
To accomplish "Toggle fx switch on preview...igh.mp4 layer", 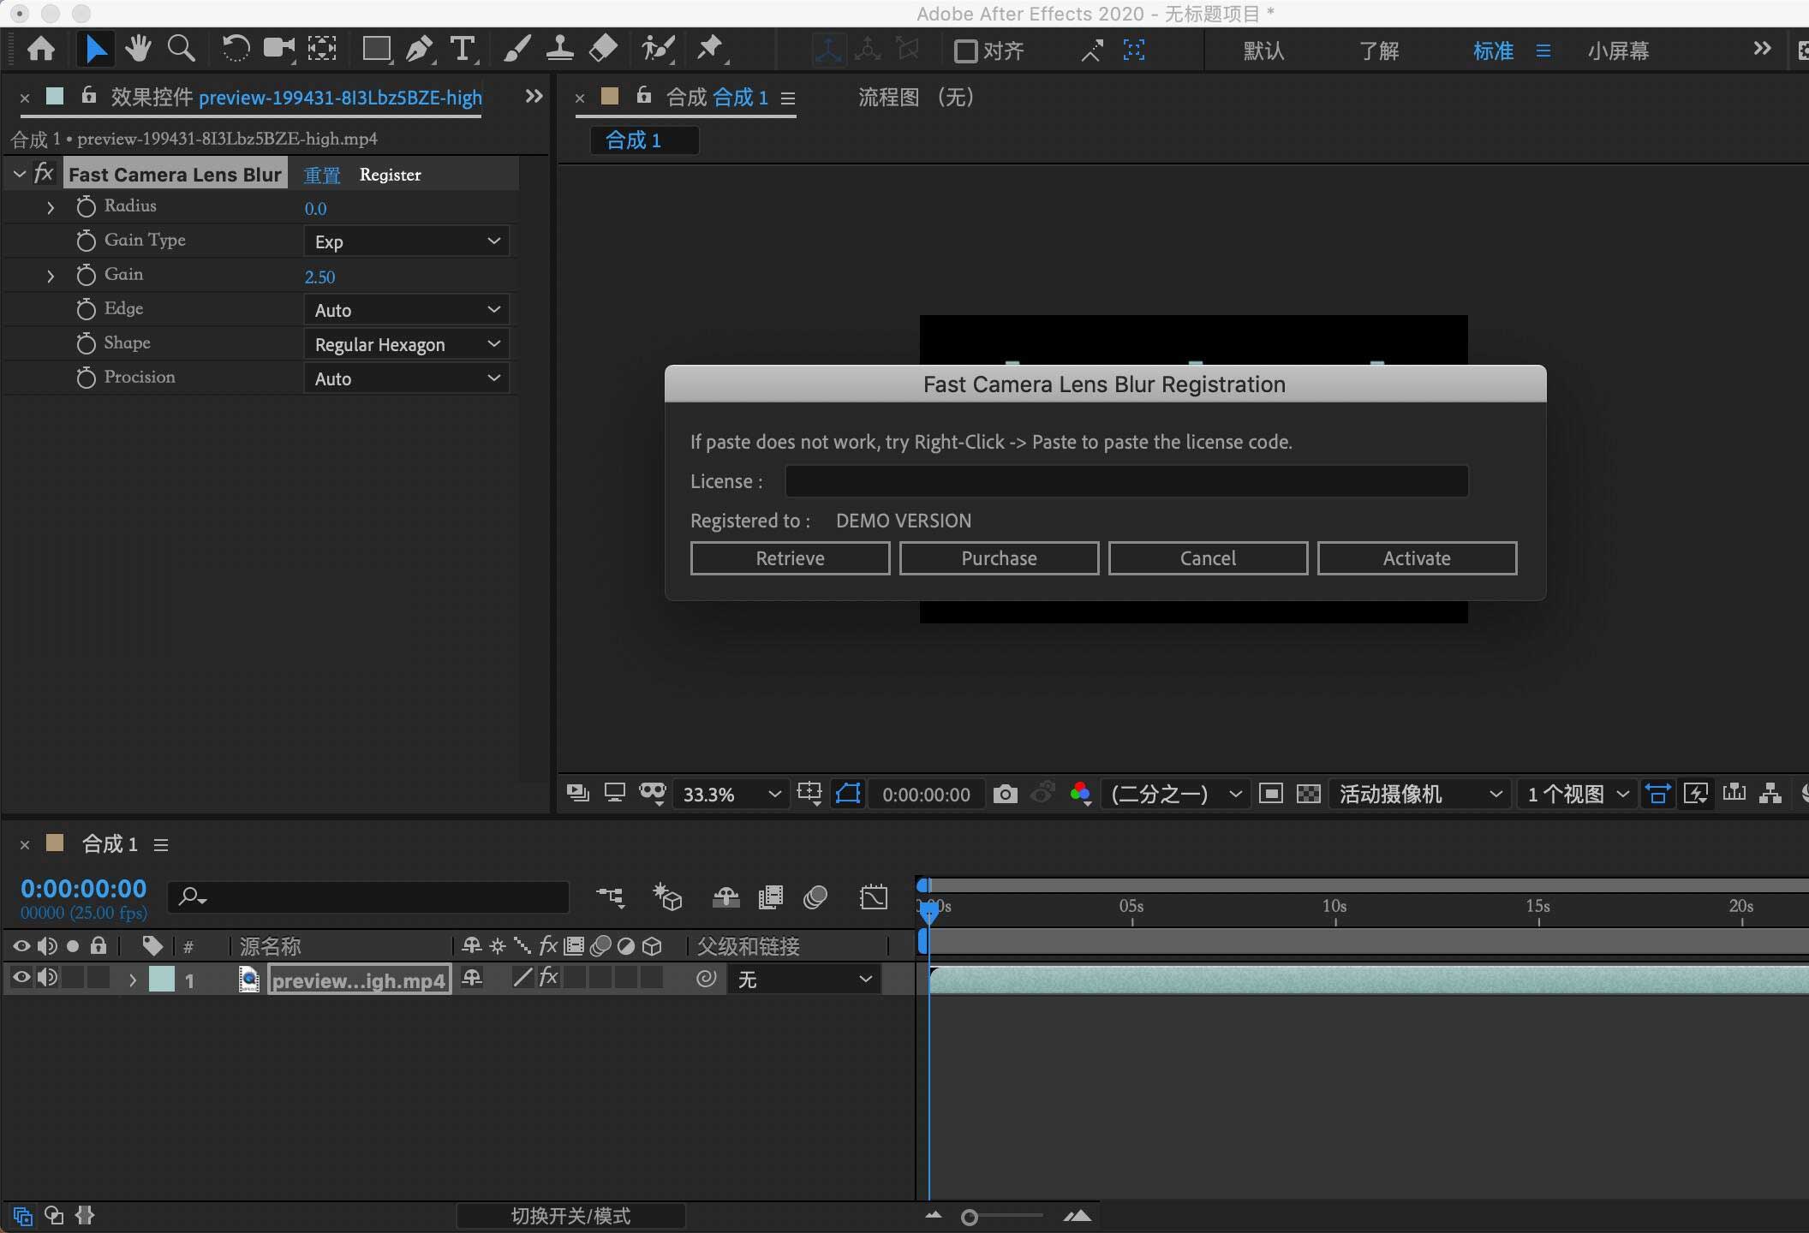I will 549,977.
